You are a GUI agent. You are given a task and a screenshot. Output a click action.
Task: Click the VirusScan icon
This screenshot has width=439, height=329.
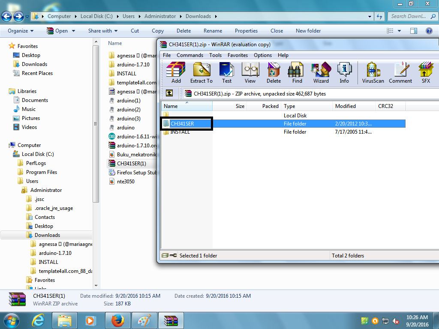pos(373,72)
